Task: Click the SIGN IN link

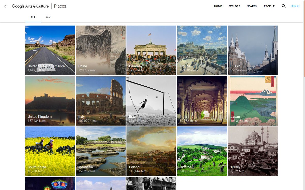Action: (x=295, y=6)
